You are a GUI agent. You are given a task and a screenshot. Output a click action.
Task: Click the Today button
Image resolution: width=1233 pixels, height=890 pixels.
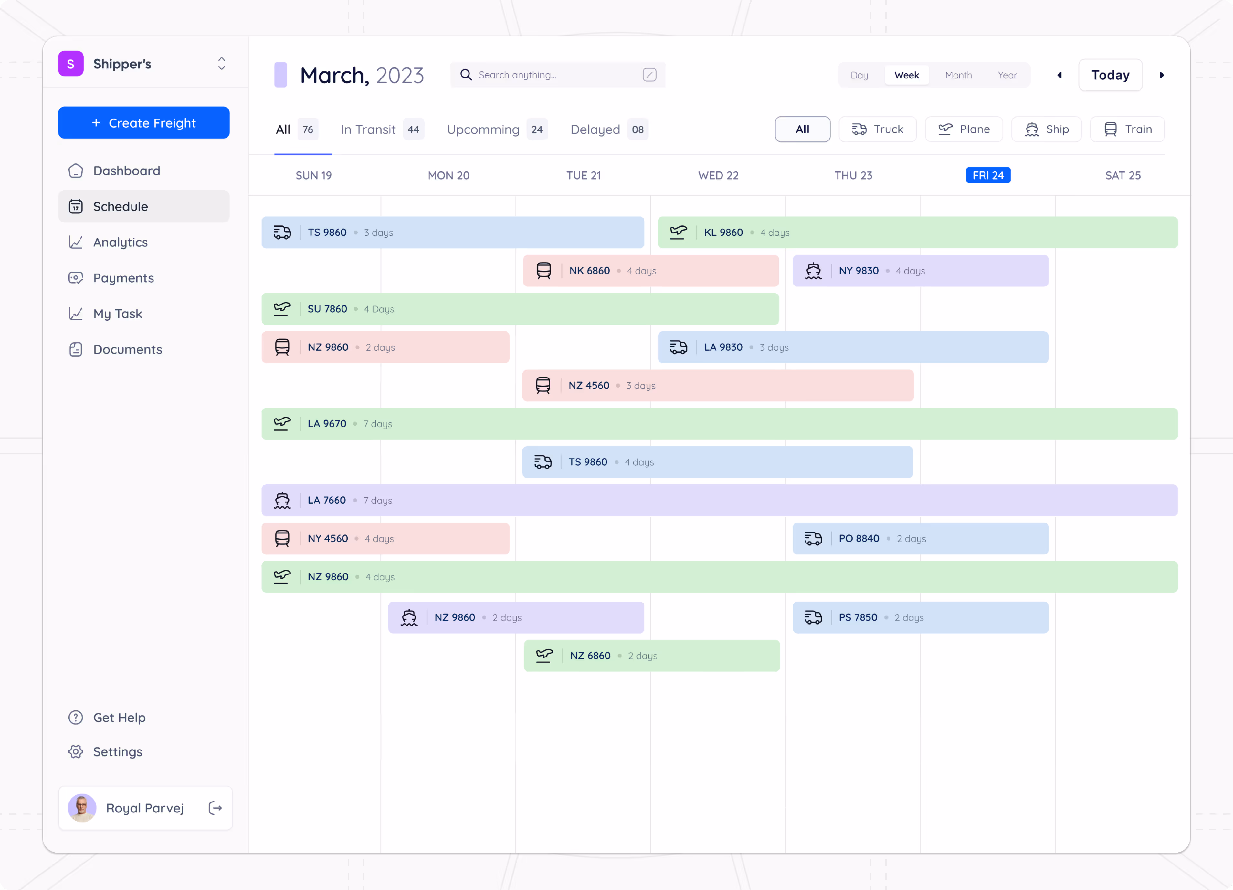click(1110, 75)
